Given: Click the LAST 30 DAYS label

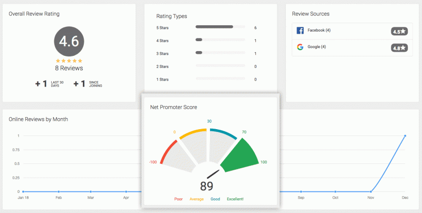Looking at the screenshot, I should pyautogui.click(x=57, y=84).
